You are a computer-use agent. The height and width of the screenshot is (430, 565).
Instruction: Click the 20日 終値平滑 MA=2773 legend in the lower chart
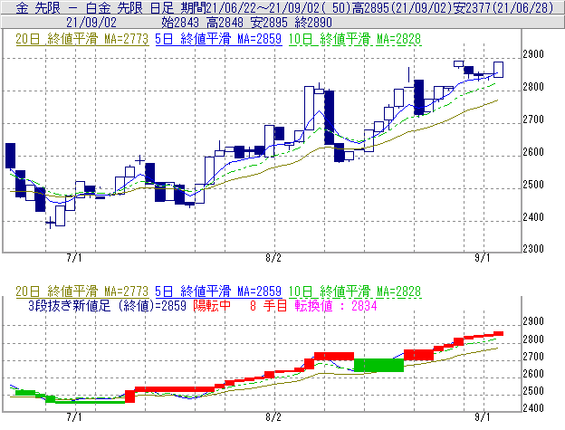pos(82,291)
